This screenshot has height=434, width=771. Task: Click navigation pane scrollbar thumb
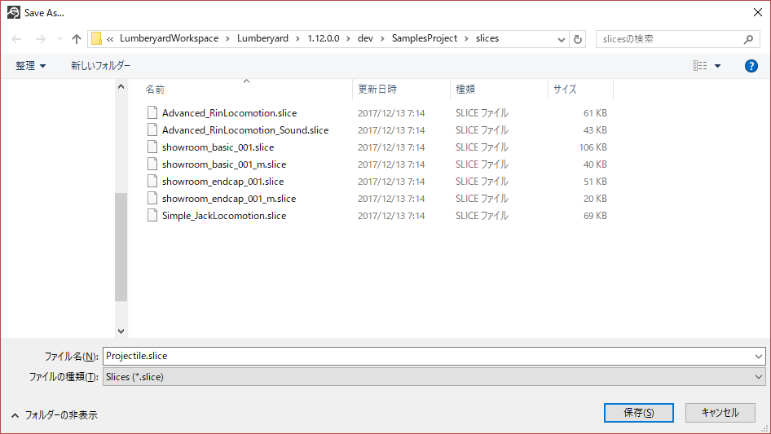pyautogui.click(x=121, y=247)
